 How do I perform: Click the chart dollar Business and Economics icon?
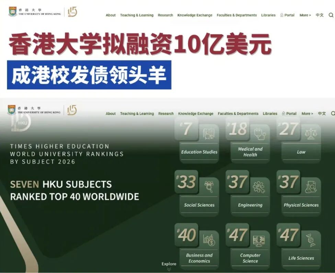(209, 240)
